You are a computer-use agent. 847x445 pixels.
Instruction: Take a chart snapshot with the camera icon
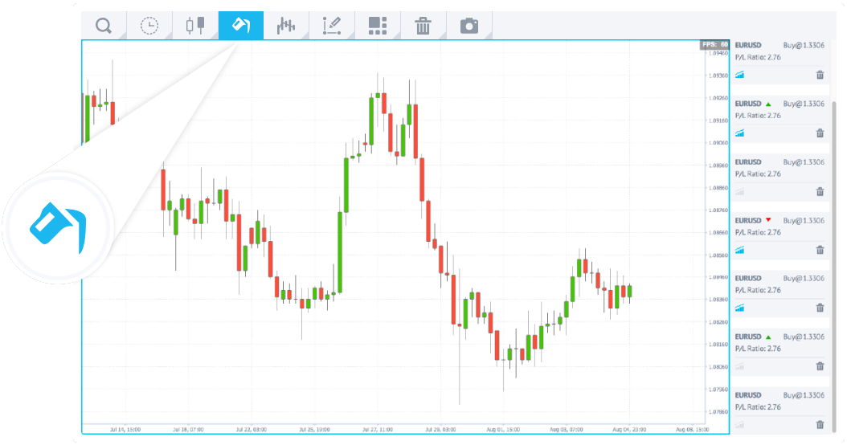[469, 26]
